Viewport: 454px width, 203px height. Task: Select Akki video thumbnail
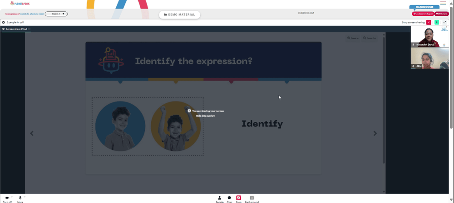(429, 58)
